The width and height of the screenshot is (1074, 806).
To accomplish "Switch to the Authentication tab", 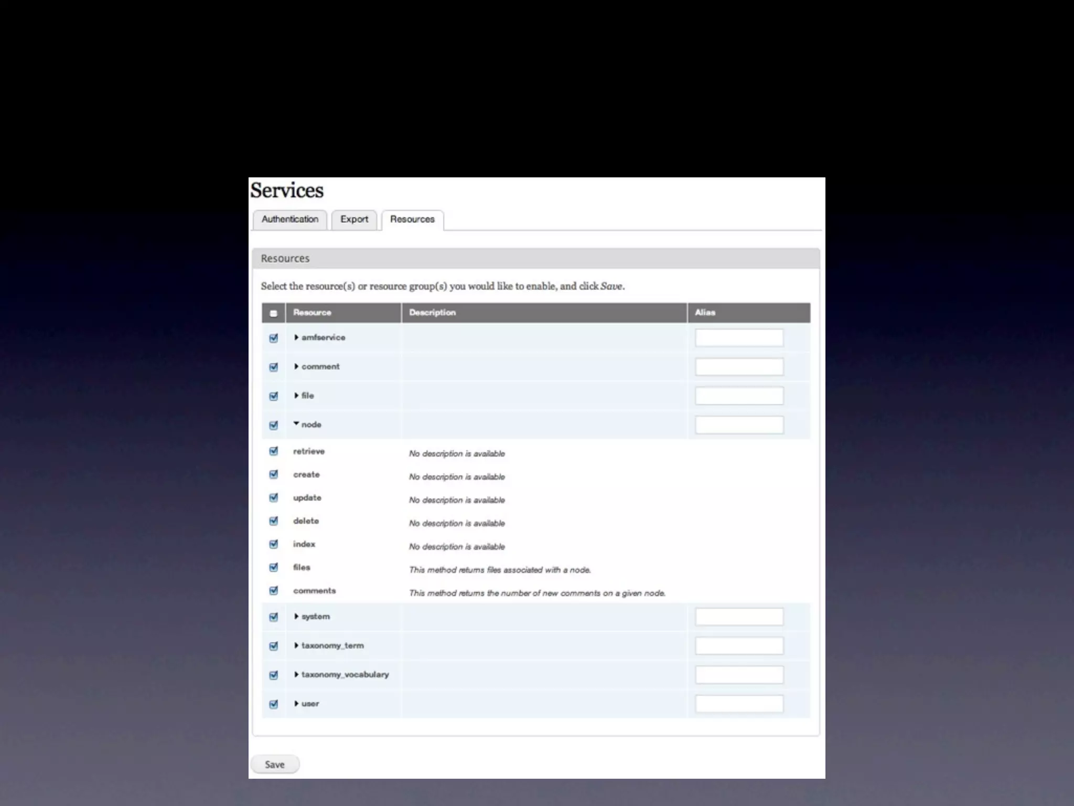I will pyautogui.click(x=289, y=219).
